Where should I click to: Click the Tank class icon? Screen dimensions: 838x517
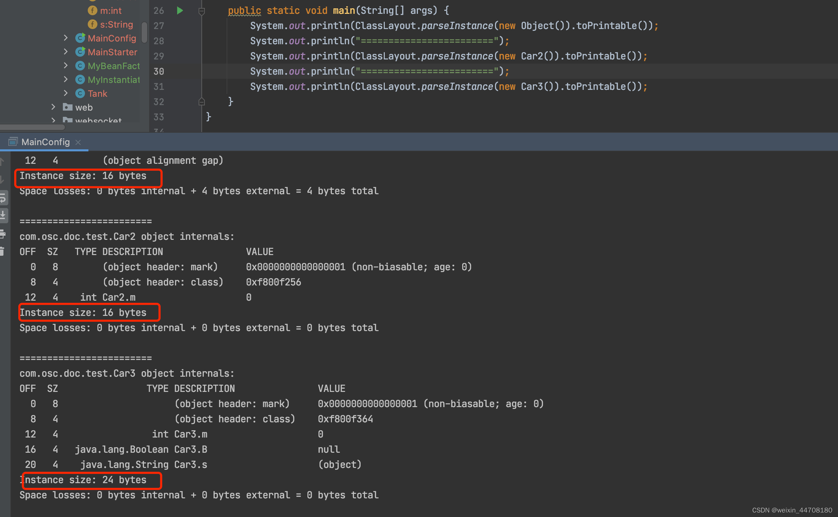point(80,93)
